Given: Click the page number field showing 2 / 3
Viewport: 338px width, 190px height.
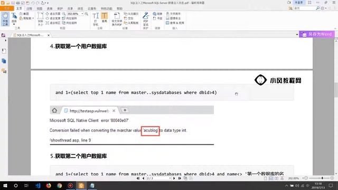Looking at the screenshot, I should tap(158, 178).
